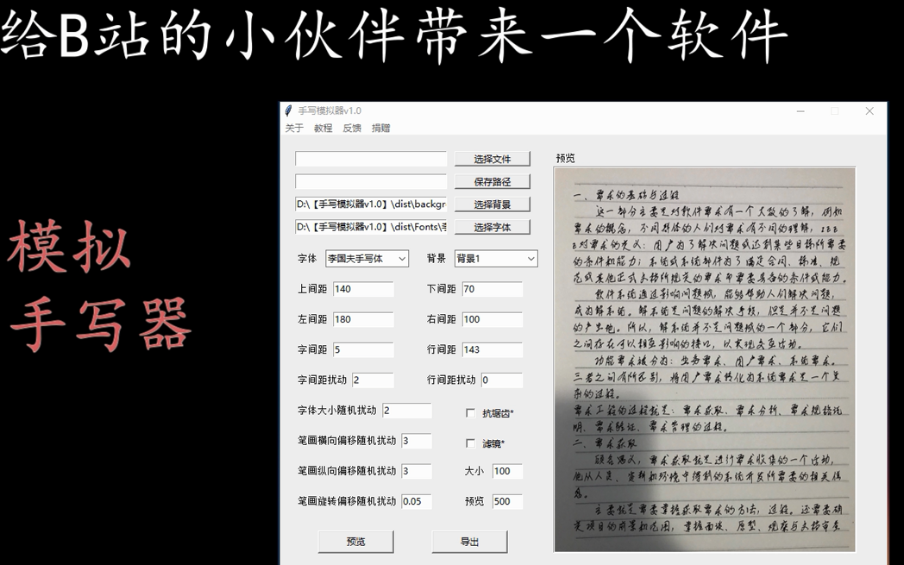This screenshot has height=565, width=904.
Task: Click the 字间距扰动 label text
Action: (x=323, y=380)
